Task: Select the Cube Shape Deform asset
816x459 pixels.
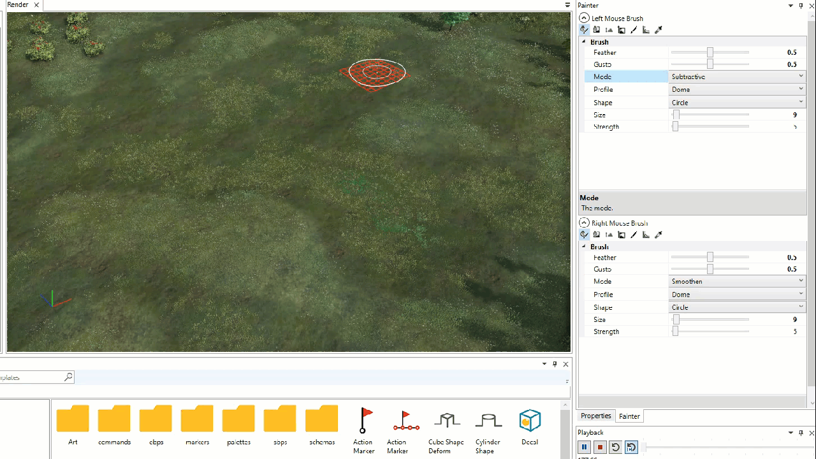Action: (446, 431)
